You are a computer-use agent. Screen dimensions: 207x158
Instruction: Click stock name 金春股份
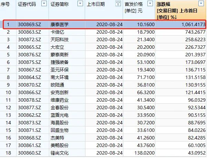[x=60, y=108]
